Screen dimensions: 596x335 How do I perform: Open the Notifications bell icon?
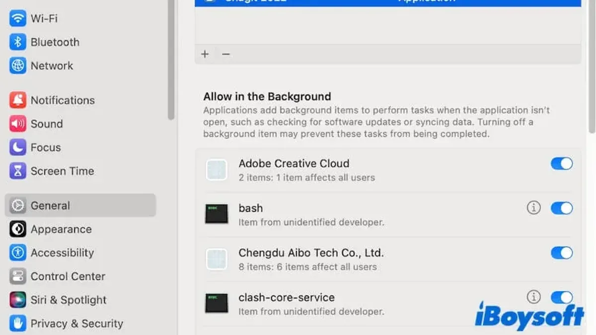(x=18, y=100)
